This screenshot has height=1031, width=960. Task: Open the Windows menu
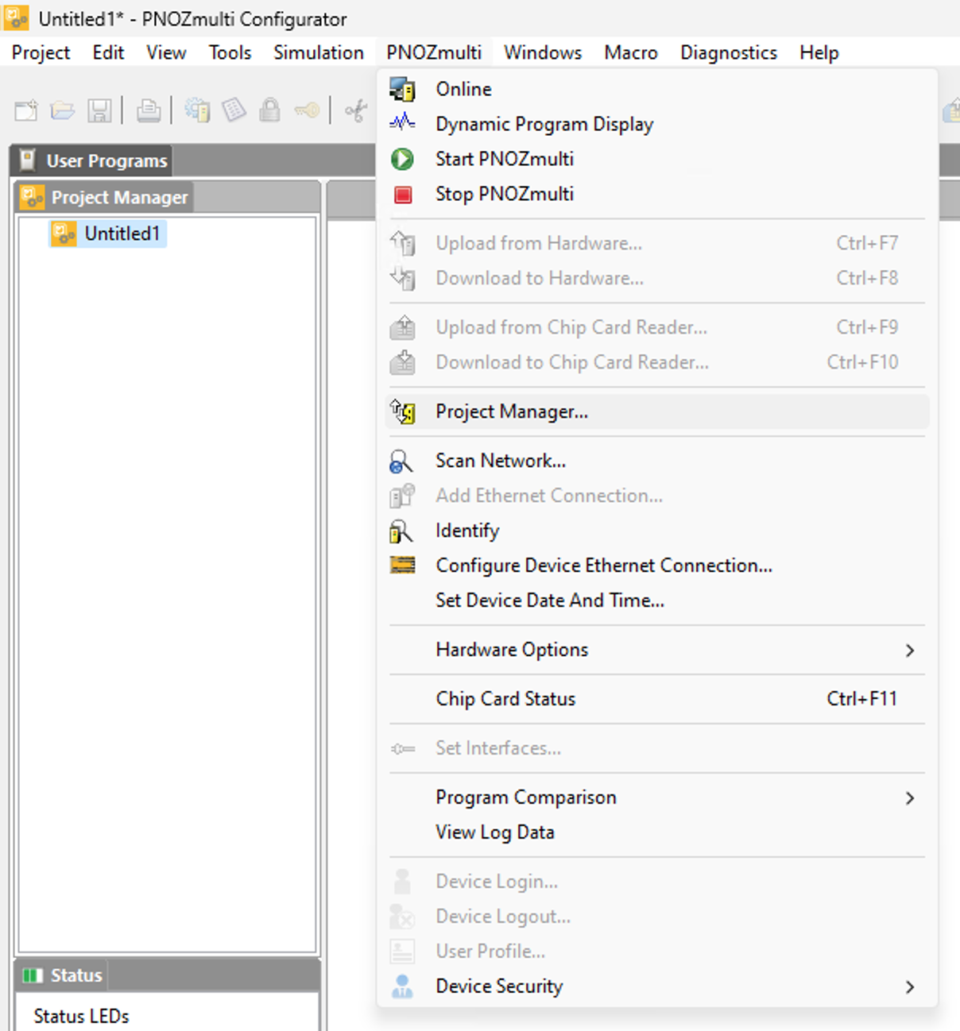543,52
